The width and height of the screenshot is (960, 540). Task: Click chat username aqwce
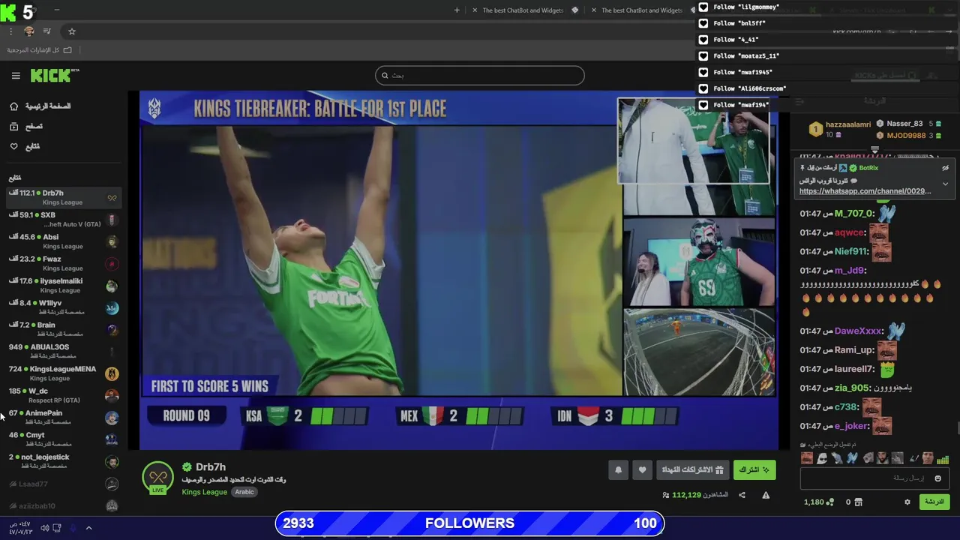(x=850, y=232)
